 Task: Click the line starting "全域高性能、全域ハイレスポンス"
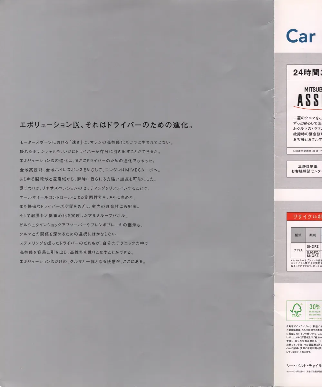(90, 170)
